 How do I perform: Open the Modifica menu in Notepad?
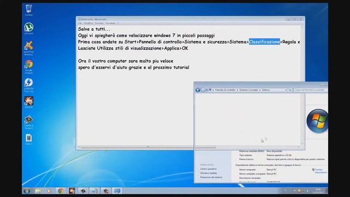[x=89, y=23]
